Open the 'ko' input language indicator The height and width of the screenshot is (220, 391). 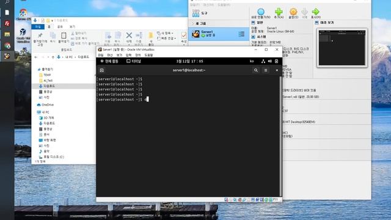[252, 61]
